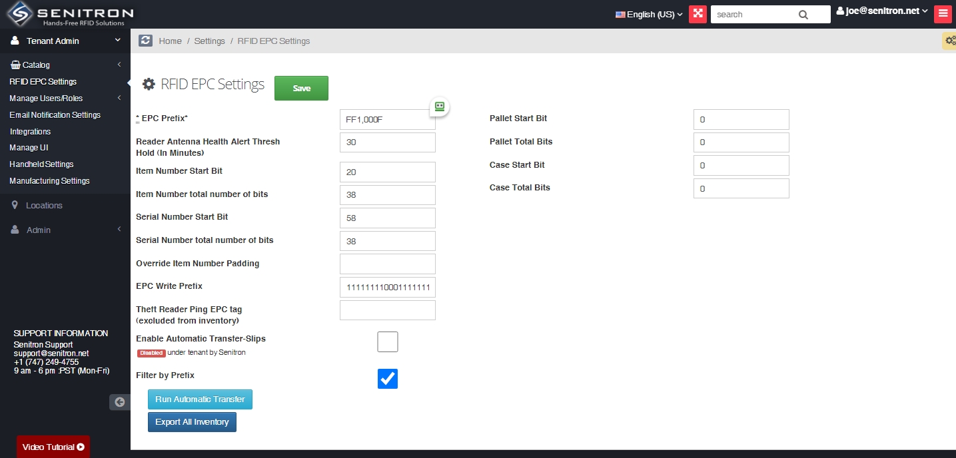Expand the Catalog submenu arrow
The width and height of the screenshot is (956, 458).
(x=119, y=65)
